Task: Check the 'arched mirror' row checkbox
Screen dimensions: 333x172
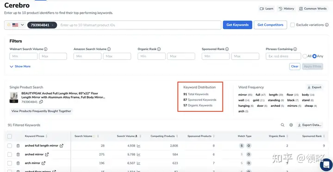Action: point(10,154)
